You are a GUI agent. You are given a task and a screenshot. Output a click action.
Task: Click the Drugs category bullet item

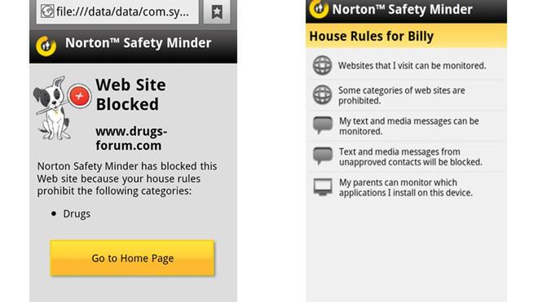pos(71,214)
